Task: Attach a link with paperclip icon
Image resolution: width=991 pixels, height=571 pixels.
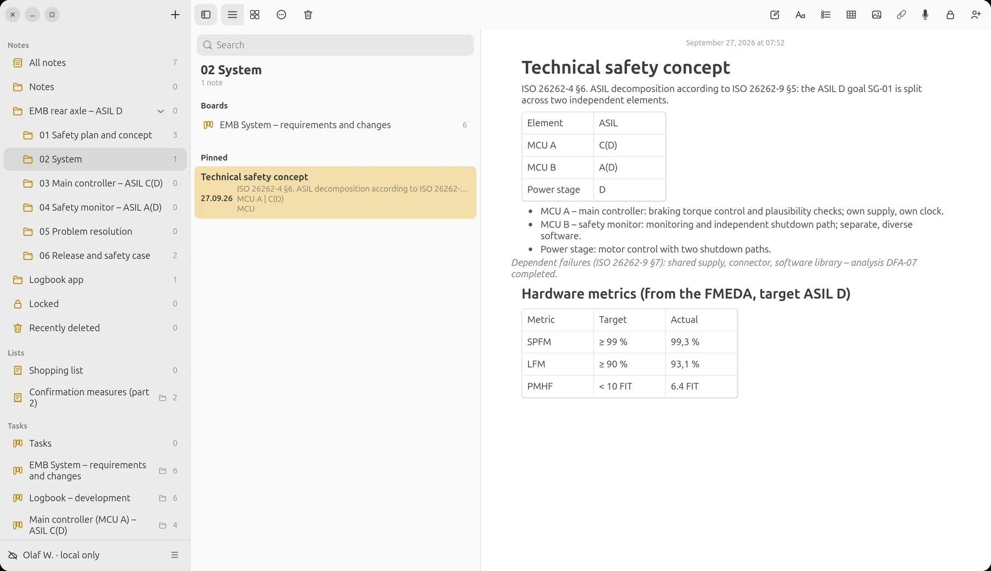Action: click(x=901, y=15)
